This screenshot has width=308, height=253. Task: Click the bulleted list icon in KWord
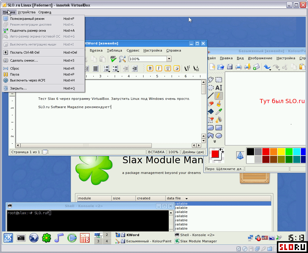(115, 68)
